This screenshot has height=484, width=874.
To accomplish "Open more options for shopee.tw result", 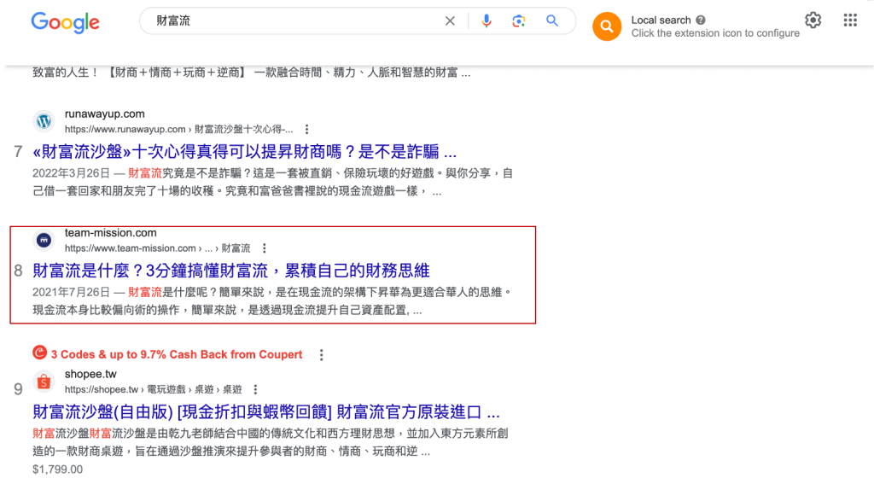I will point(255,389).
